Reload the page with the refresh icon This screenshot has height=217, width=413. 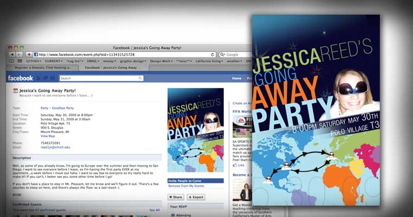pos(212,54)
